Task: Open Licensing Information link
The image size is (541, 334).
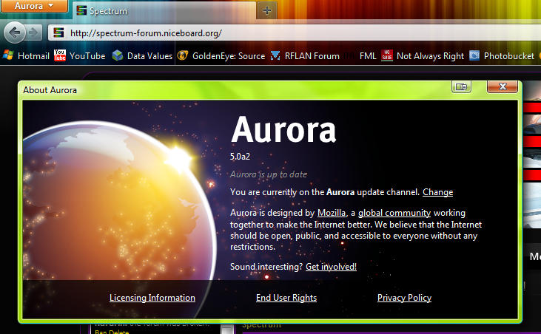Action: tap(152, 298)
